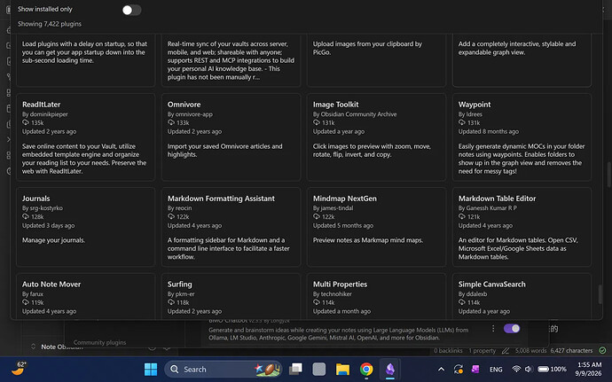Click the battery 100% indicator
Image resolution: width=612 pixels, height=382 pixels.
click(x=552, y=369)
